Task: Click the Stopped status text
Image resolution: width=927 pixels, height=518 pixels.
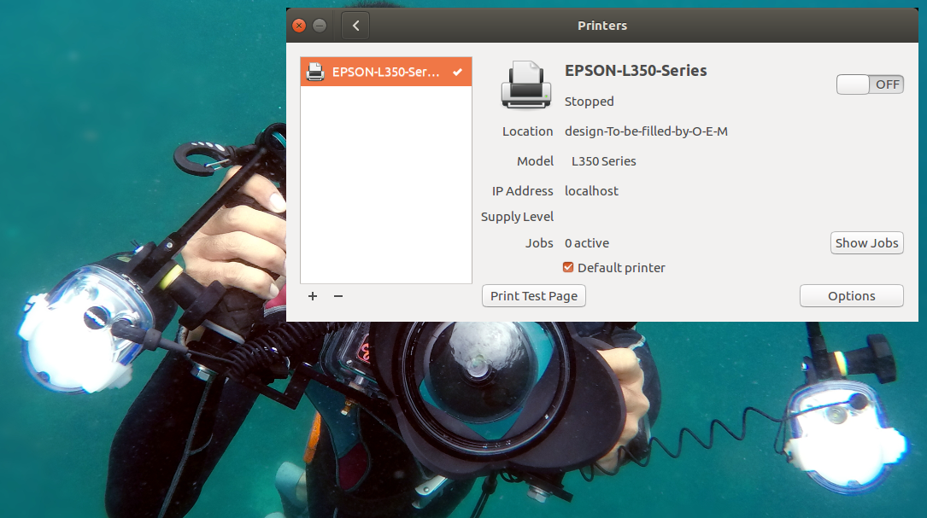Action: pyautogui.click(x=589, y=102)
